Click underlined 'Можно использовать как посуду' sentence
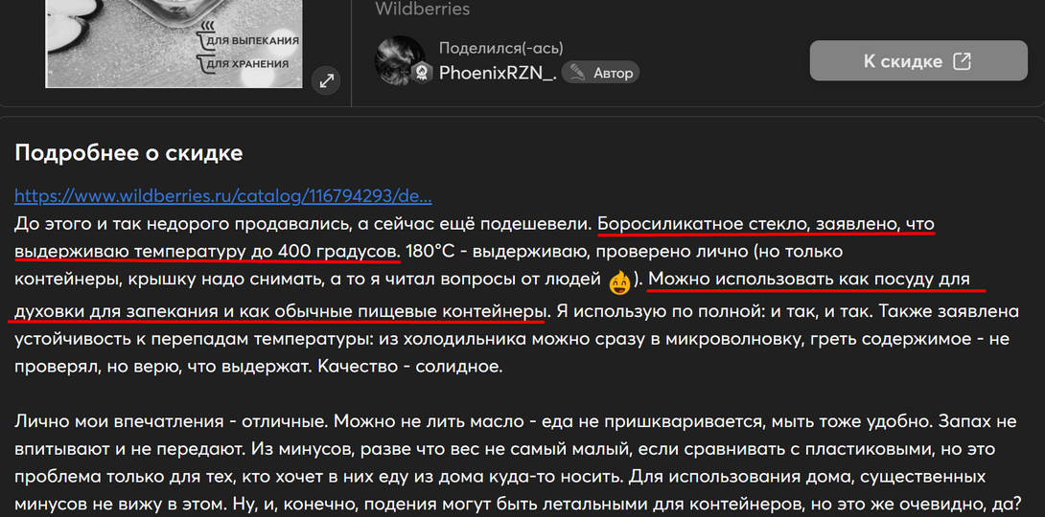 click(x=815, y=280)
